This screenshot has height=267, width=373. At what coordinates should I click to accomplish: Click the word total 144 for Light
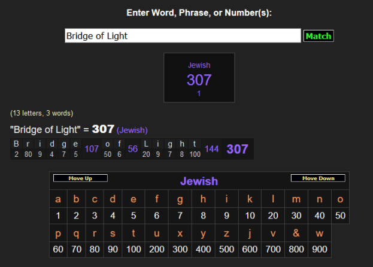212,149
